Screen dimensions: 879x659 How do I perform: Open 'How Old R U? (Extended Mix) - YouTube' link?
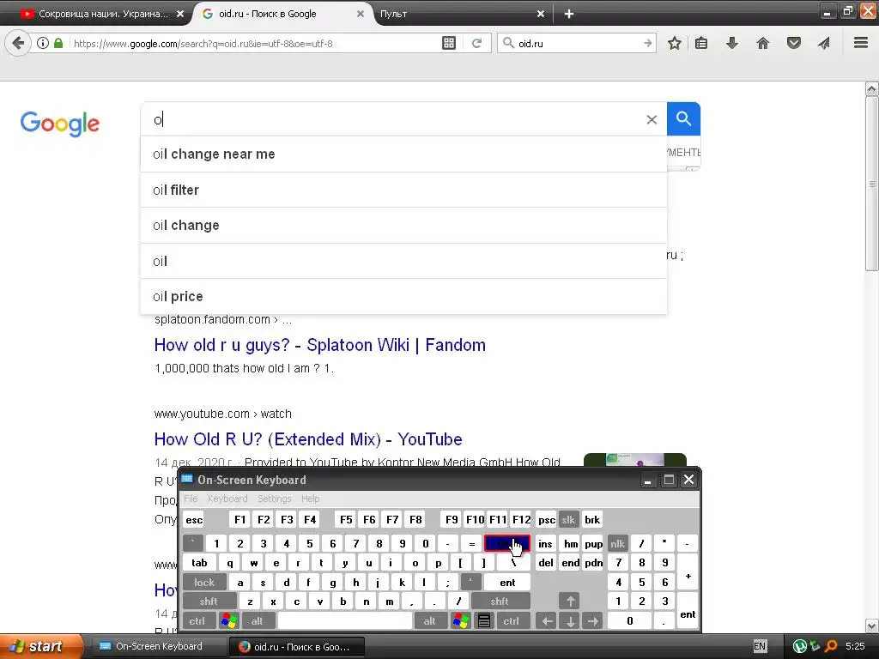pos(308,439)
